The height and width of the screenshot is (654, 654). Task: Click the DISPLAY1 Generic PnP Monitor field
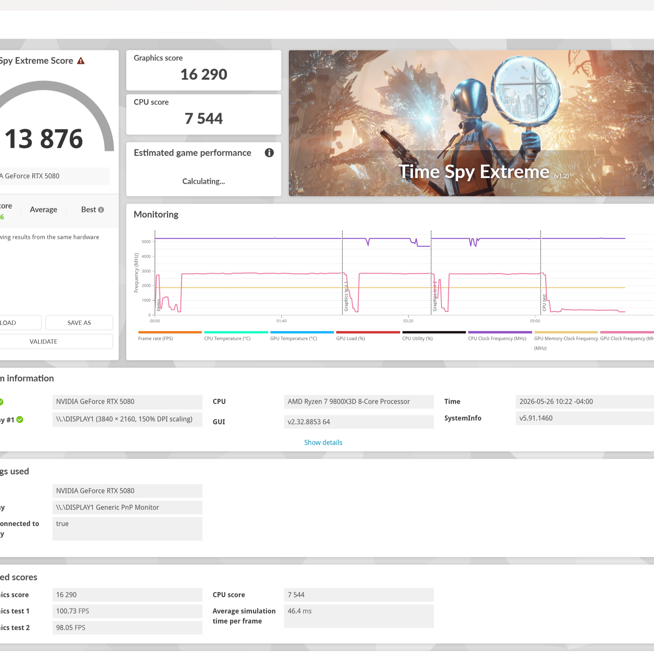(127, 507)
